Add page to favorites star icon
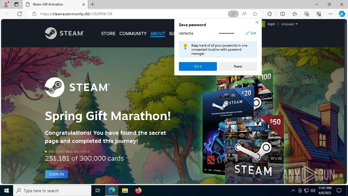This screenshot has height=196, width=348. 255,14
